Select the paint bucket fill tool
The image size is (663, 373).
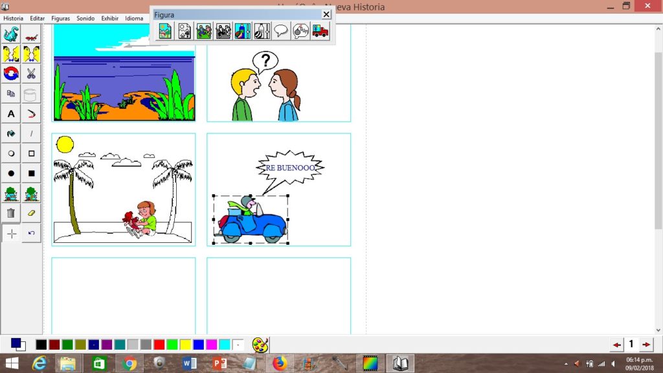(11, 134)
